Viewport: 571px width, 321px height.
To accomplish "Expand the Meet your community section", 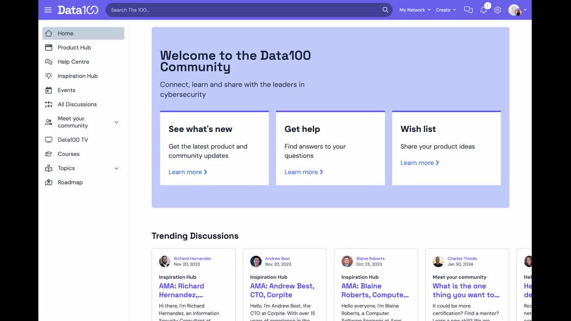I will coord(116,122).
